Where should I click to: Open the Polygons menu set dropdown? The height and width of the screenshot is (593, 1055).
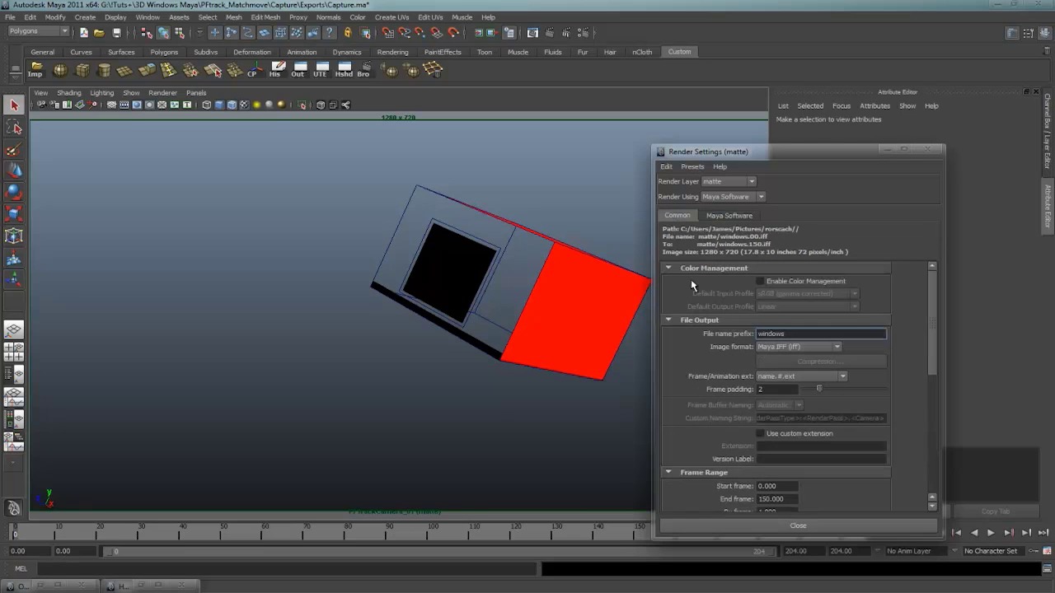[x=39, y=31]
